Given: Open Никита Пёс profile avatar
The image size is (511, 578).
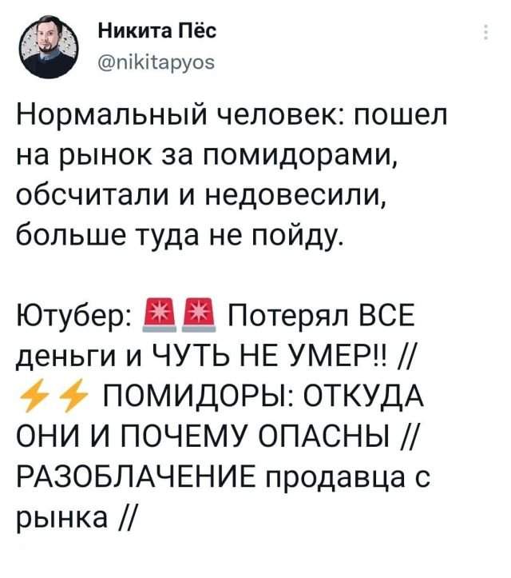Looking at the screenshot, I should pyautogui.click(x=49, y=48).
